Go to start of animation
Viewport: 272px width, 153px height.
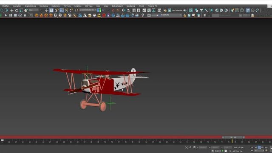click(252, 147)
